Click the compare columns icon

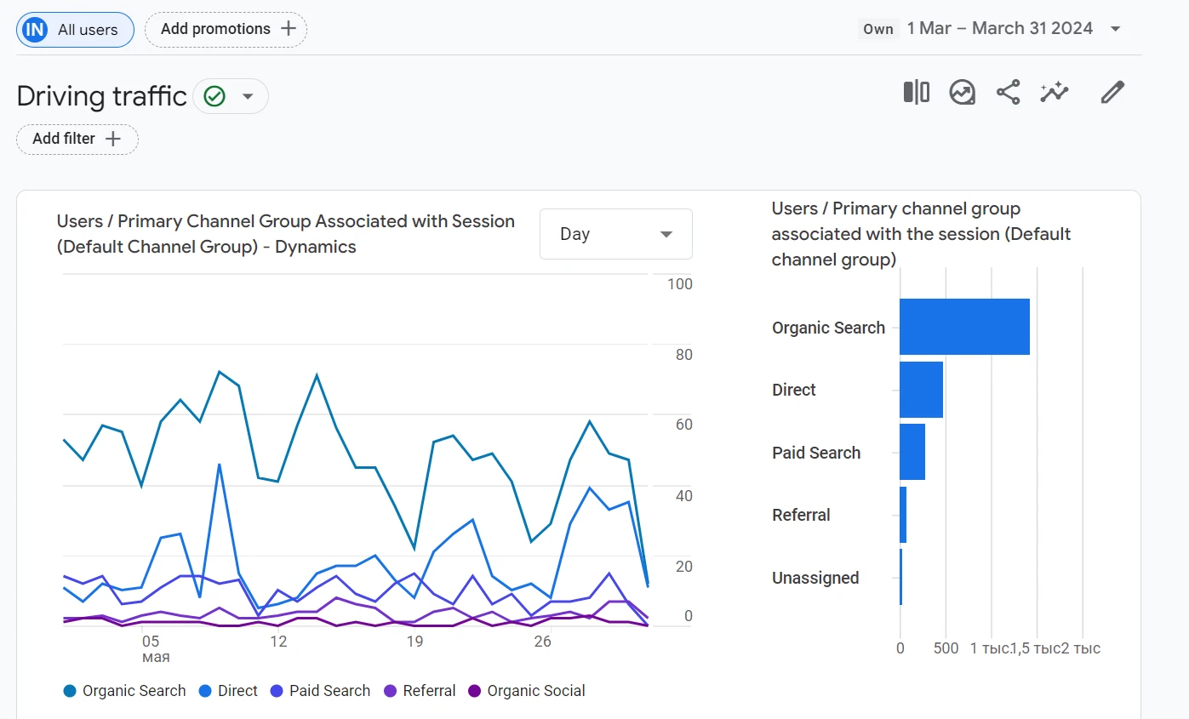pos(916,92)
